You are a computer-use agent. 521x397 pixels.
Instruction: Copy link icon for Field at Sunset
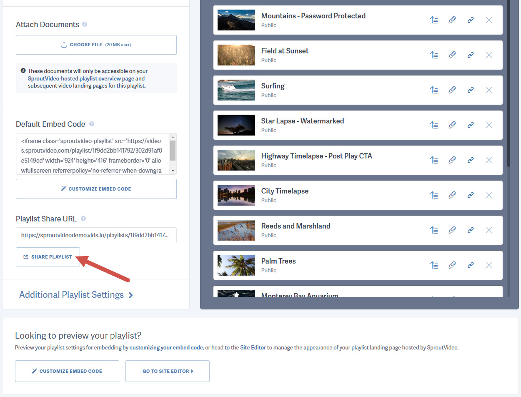pos(471,55)
